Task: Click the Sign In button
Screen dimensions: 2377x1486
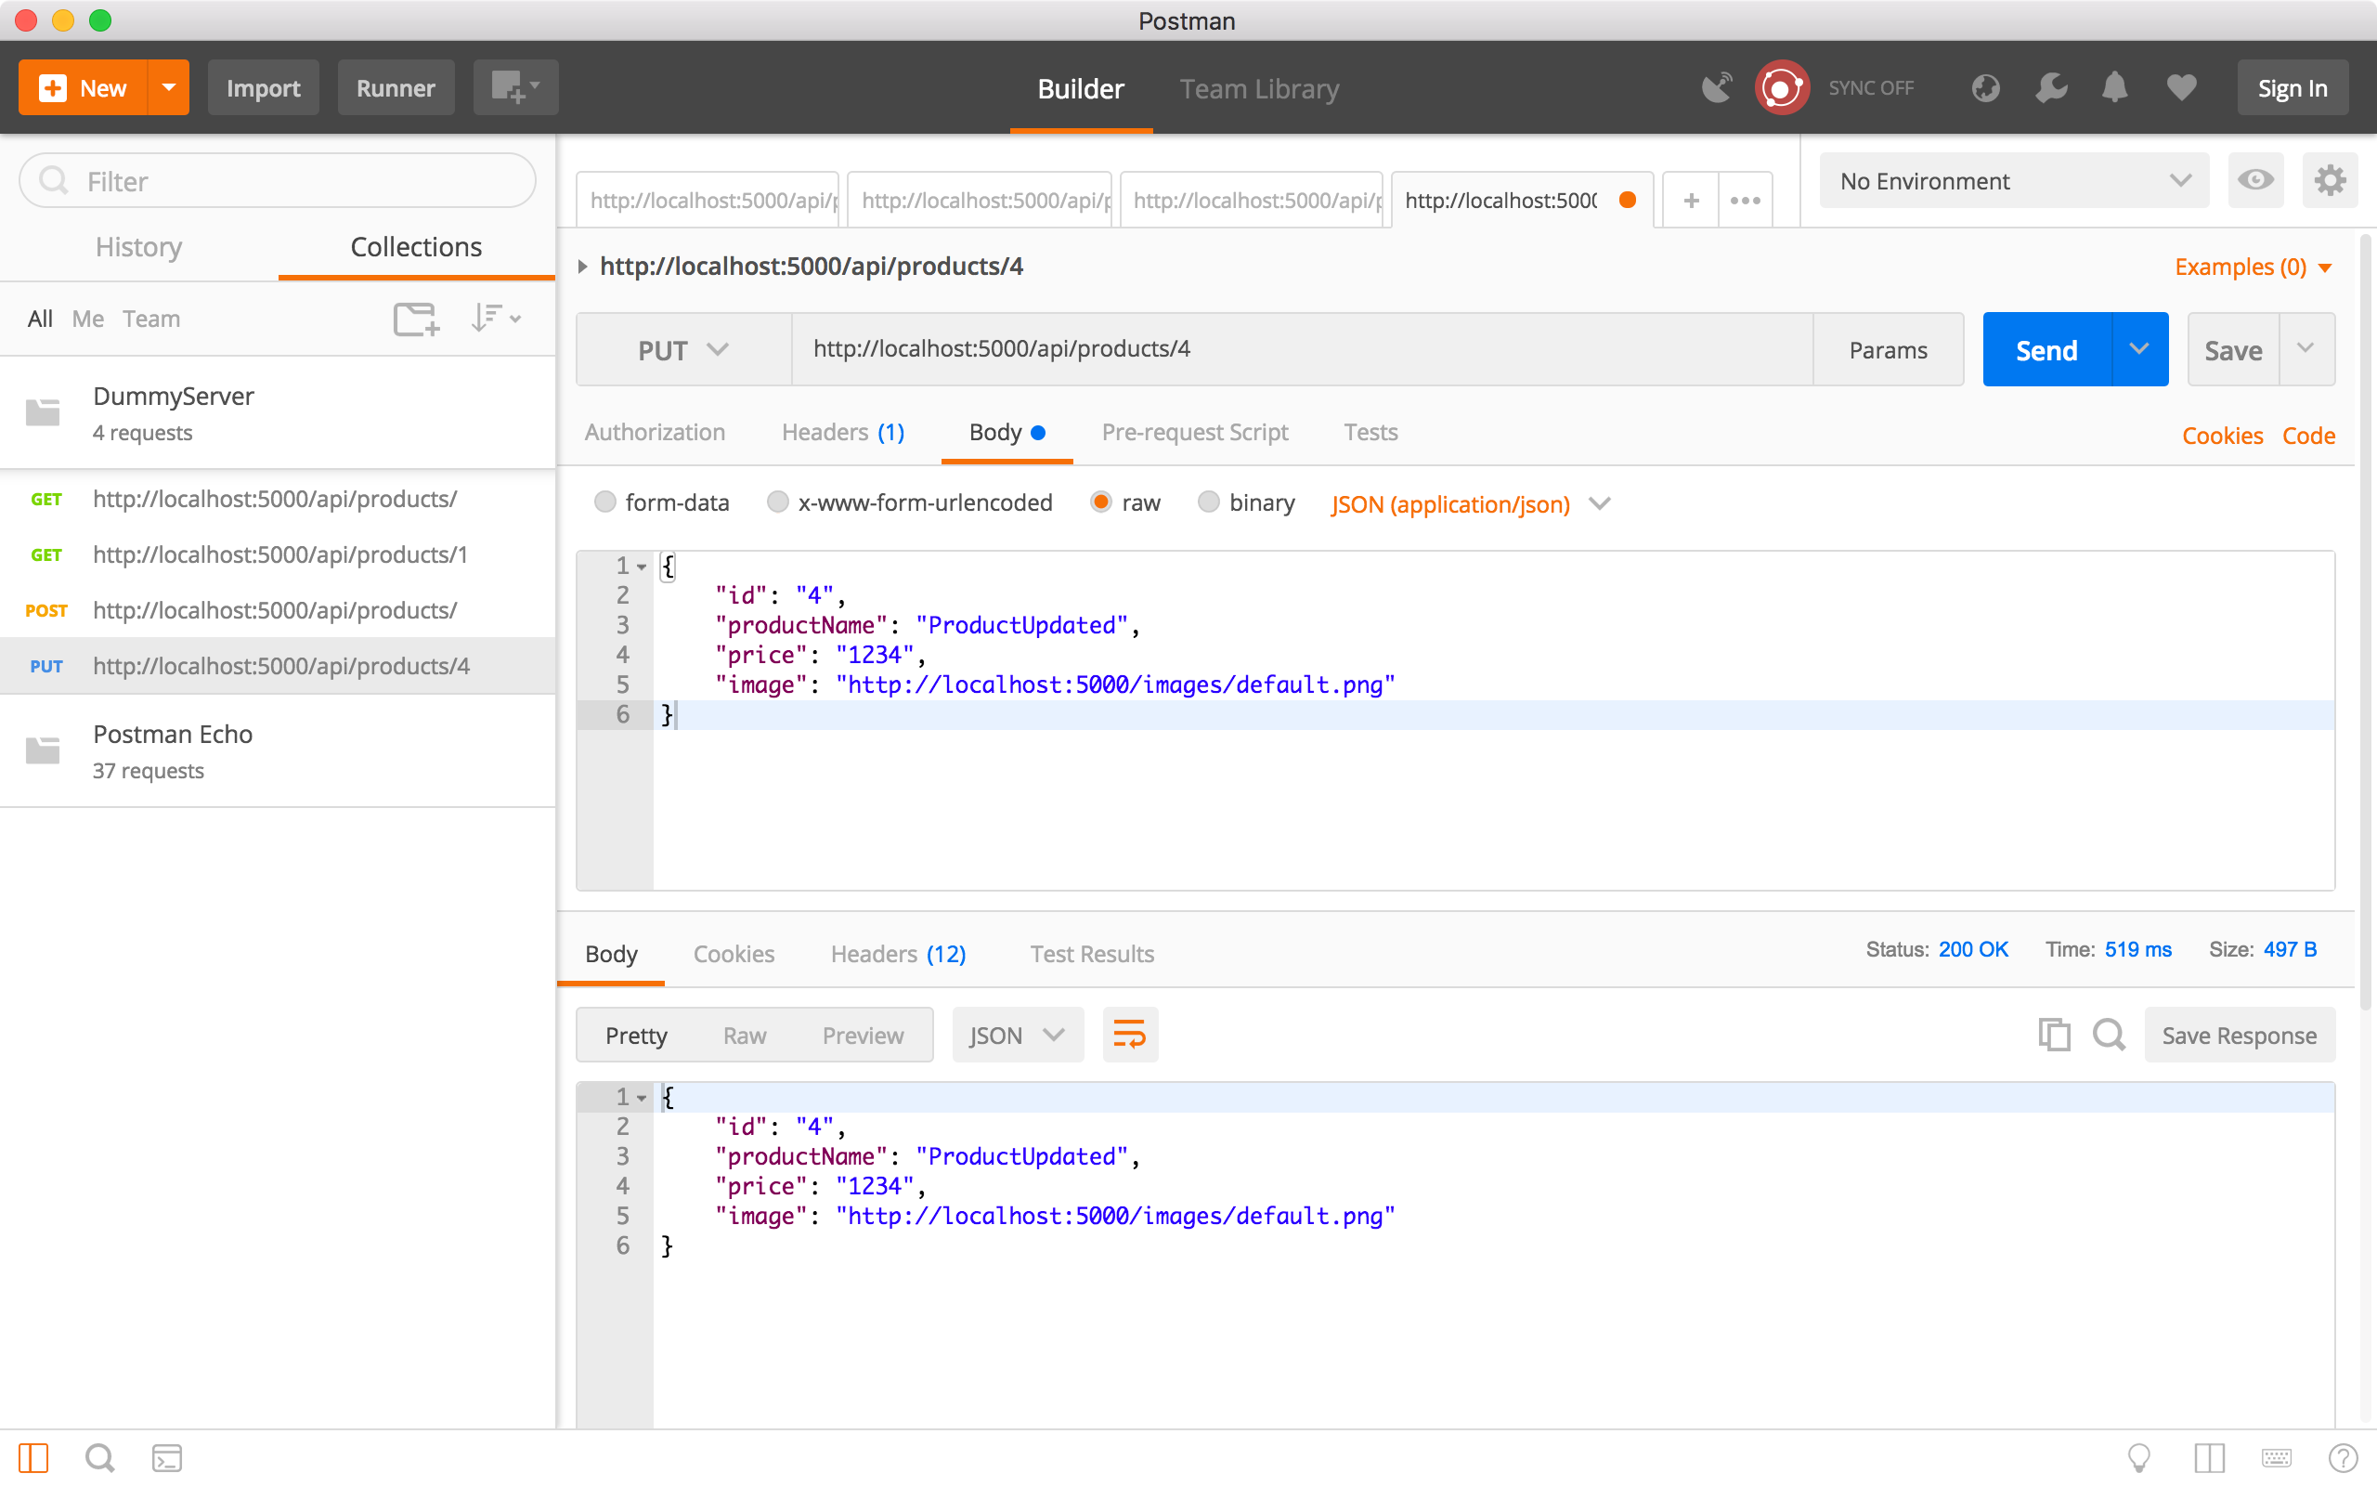Action: coord(2293,87)
